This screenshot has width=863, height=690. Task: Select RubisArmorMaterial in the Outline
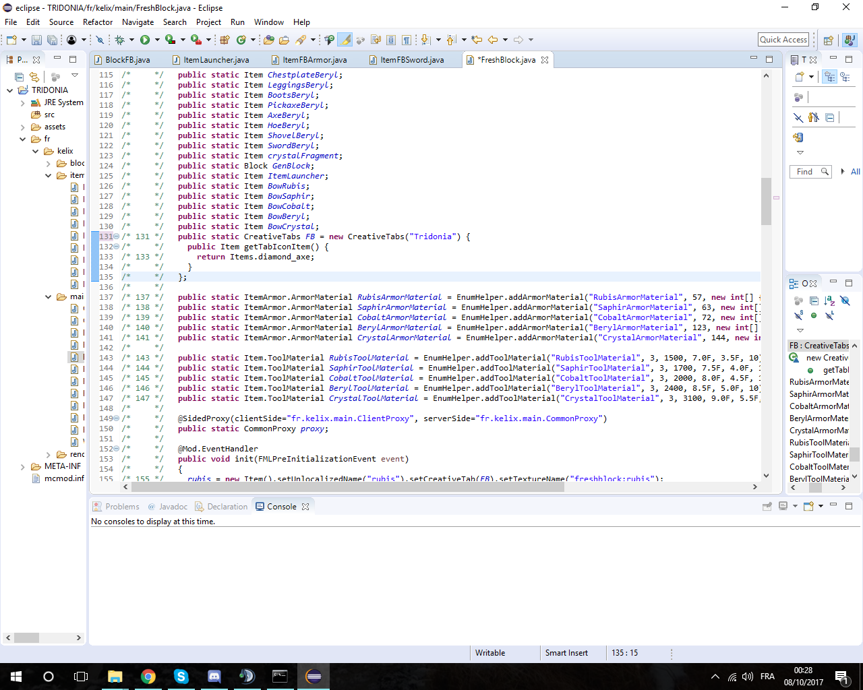(820, 382)
